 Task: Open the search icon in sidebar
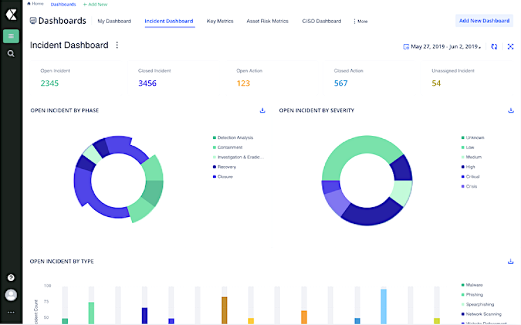11,54
